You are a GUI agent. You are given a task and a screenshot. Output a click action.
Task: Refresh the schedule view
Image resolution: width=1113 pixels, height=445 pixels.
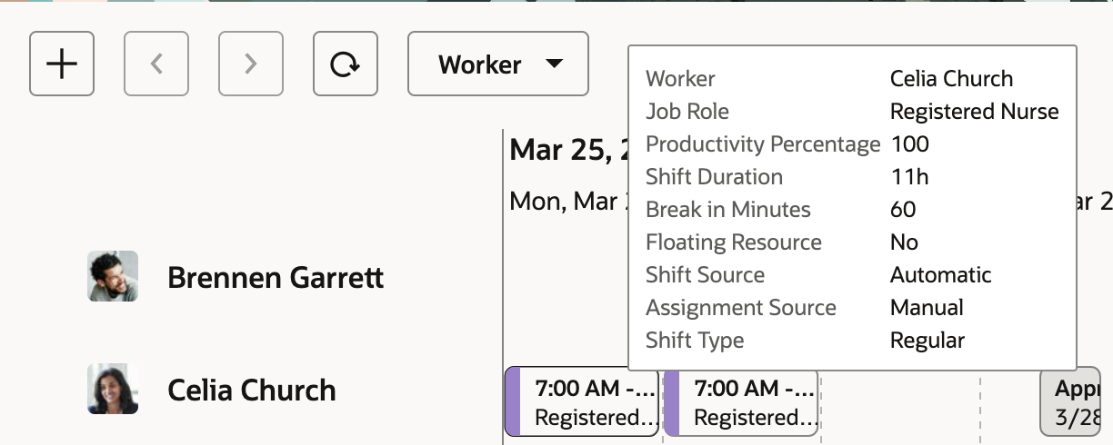[346, 64]
